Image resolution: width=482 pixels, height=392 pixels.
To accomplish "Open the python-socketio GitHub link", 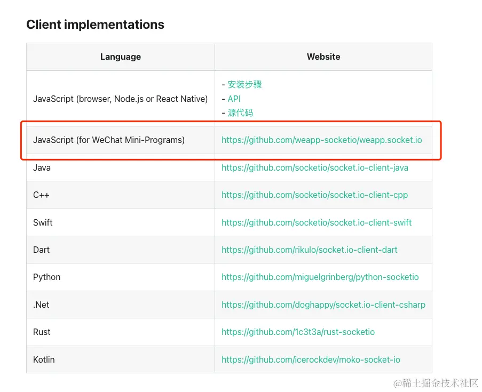I will tap(320, 277).
